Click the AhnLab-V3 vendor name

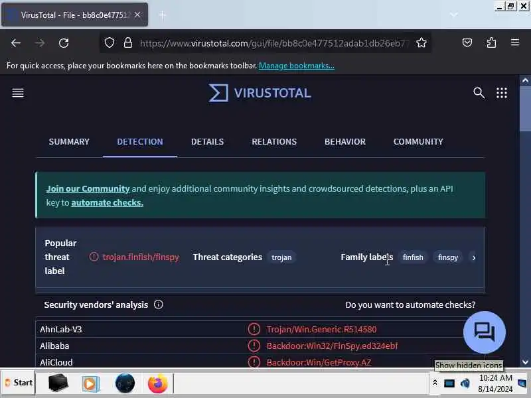pyautogui.click(x=61, y=329)
